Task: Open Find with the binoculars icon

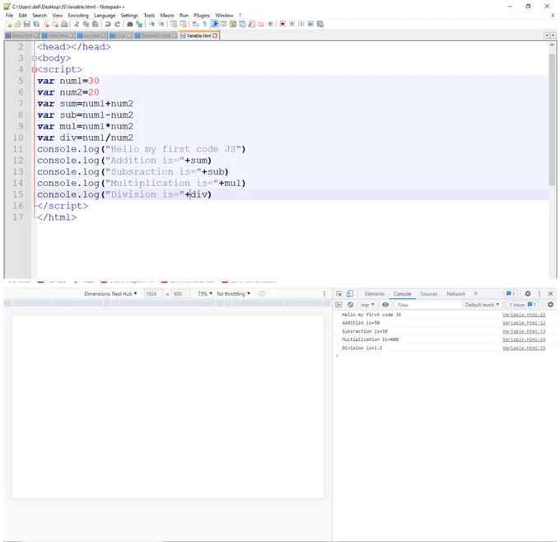Action: click(x=129, y=24)
